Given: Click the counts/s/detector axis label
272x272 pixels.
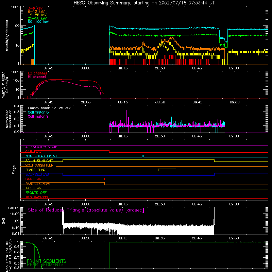Looking at the screenshot, I should (x=7, y=35).
